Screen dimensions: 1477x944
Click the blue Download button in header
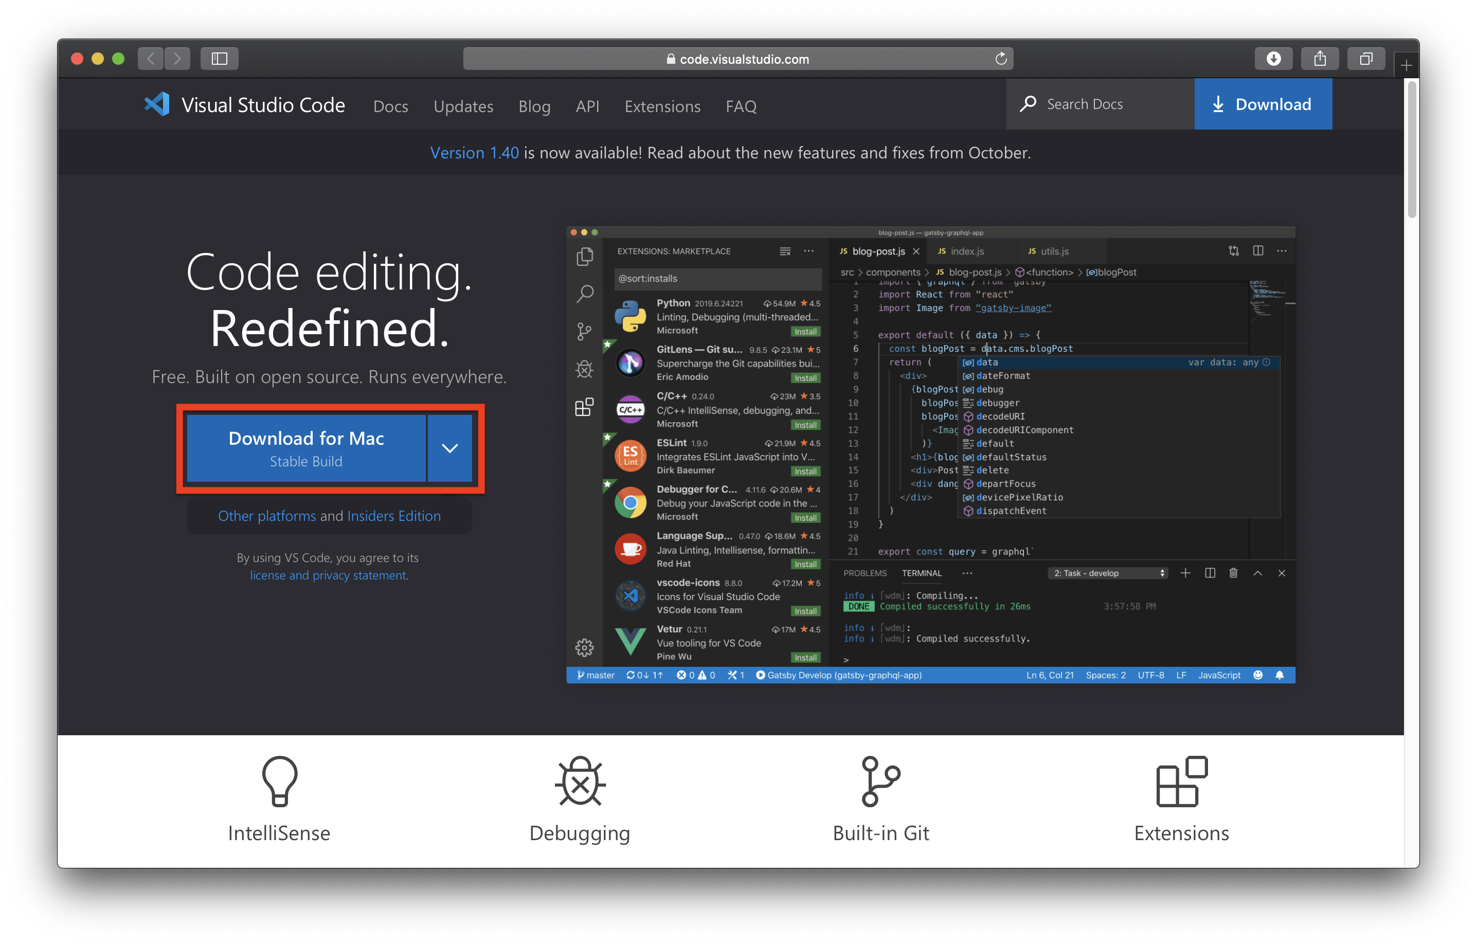1263,104
